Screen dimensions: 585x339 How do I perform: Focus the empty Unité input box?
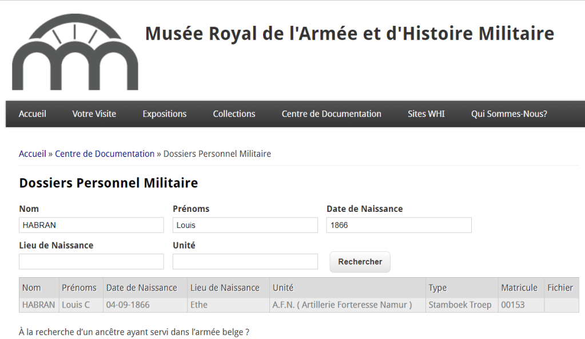[x=245, y=262]
